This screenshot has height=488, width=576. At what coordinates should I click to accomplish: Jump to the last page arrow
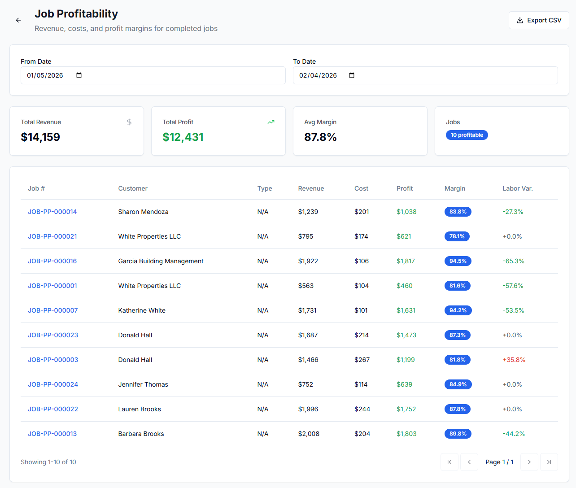point(549,462)
